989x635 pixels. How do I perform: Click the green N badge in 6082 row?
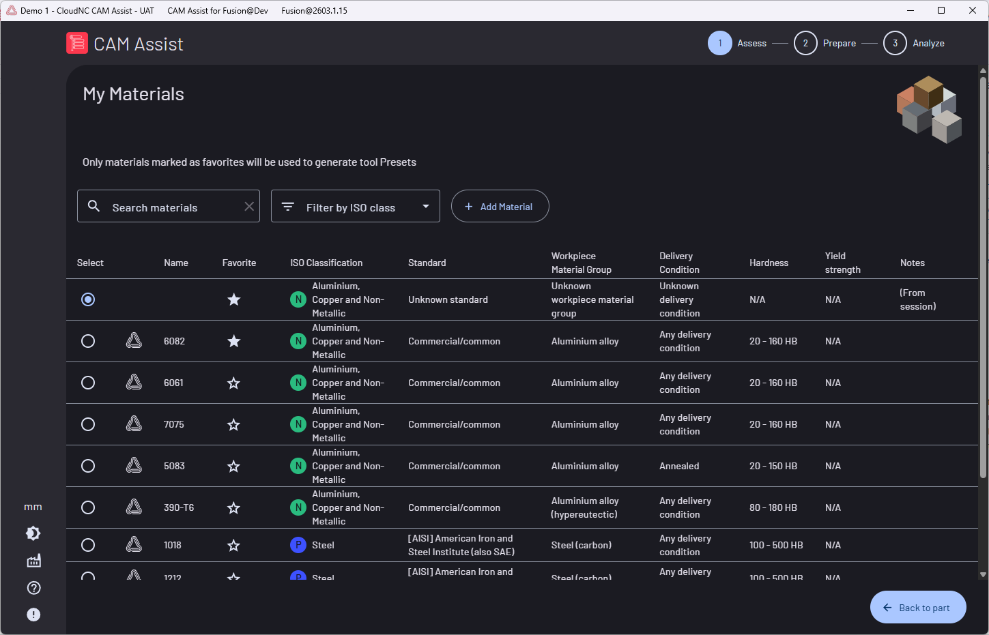tap(298, 341)
